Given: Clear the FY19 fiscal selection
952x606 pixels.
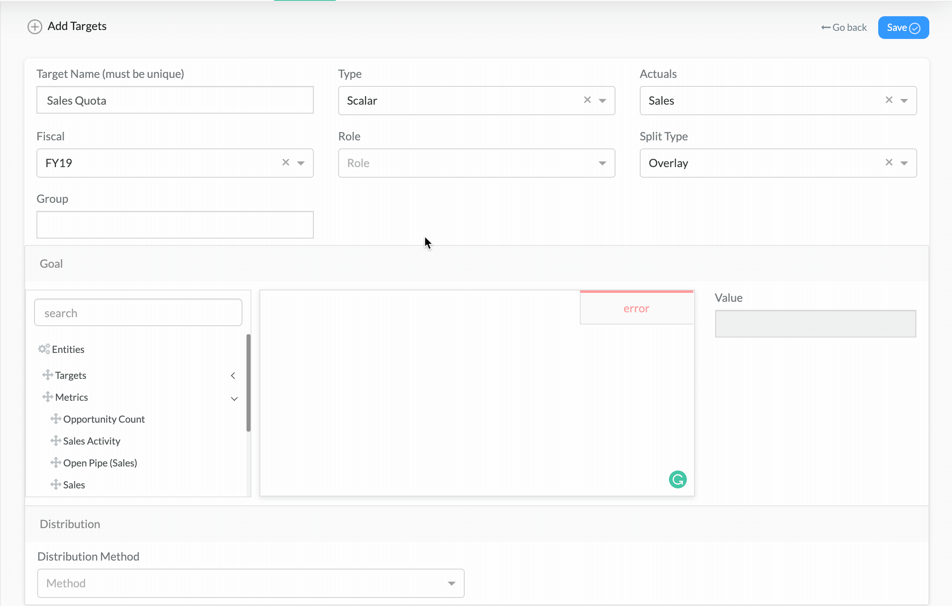Looking at the screenshot, I should click(x=285, y=162).
